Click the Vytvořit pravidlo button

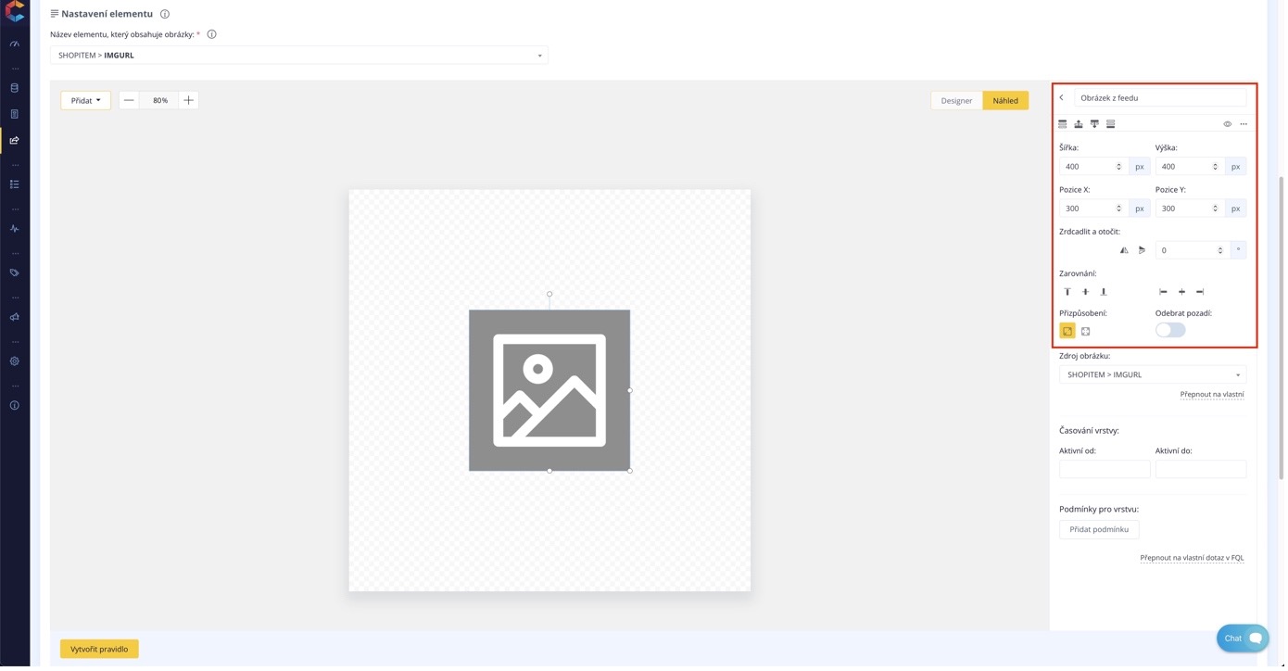pos(100,651)
